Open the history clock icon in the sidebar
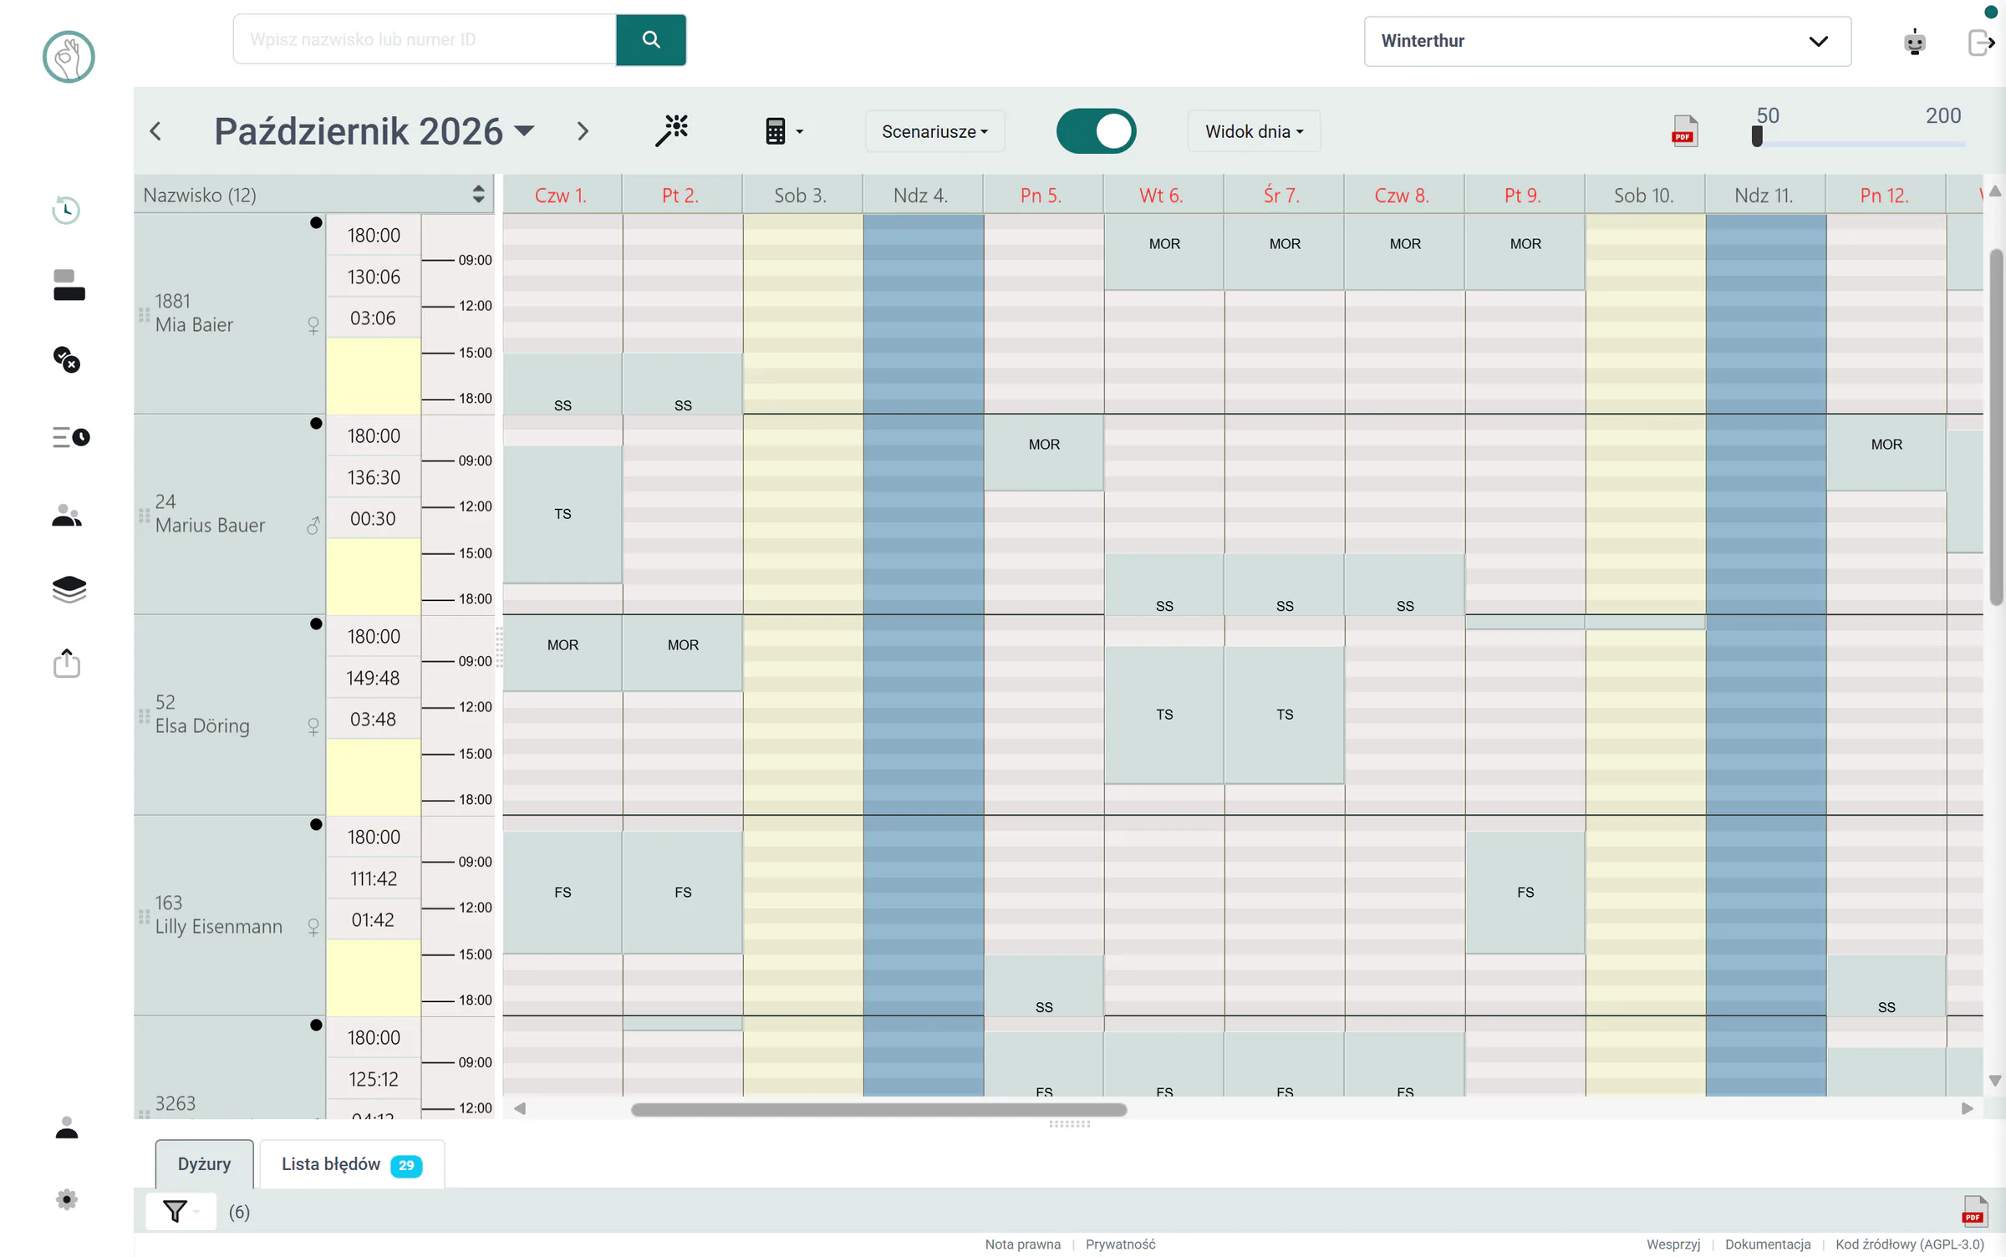Screen dimensions: 2006x1257 pos(67,210)
